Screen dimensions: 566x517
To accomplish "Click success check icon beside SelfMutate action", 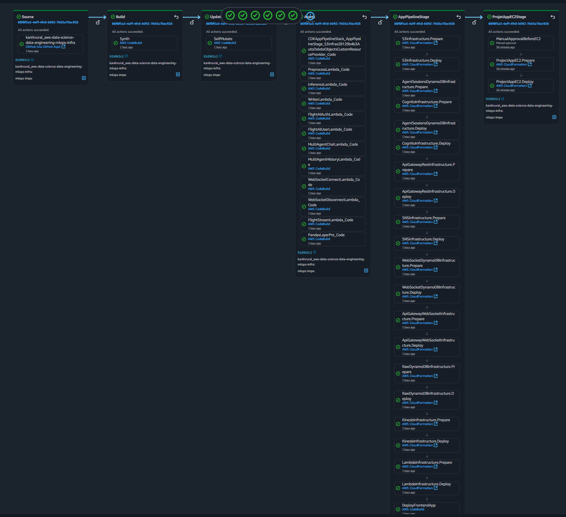I will click(210, 43).
